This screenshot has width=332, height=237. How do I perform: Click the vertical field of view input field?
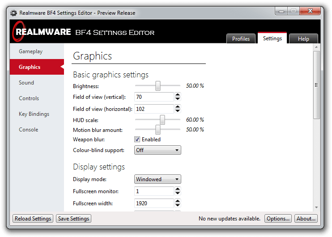coord(154,97)
